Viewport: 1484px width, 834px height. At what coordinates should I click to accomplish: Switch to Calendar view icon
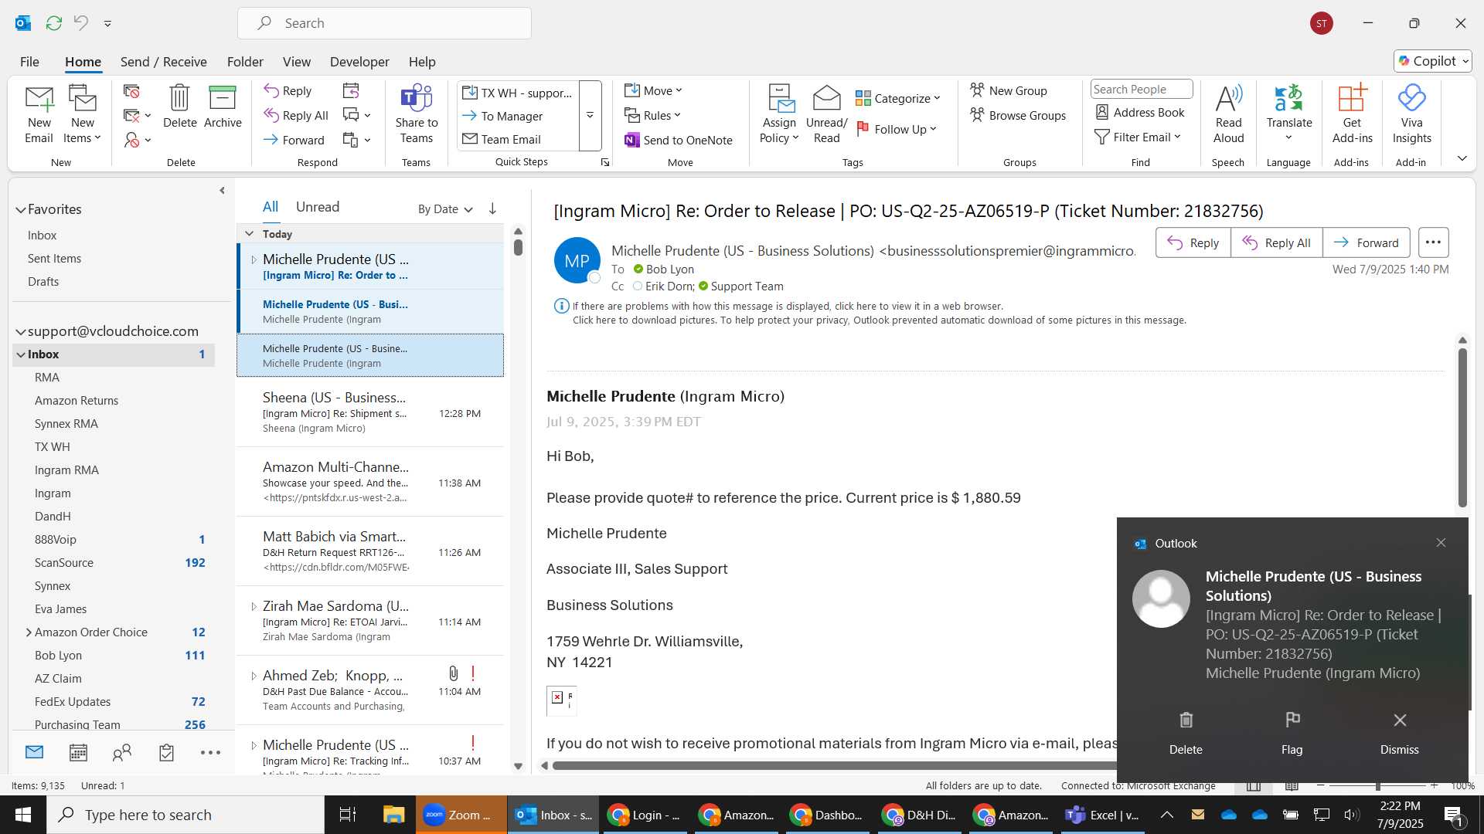(78, 752)
